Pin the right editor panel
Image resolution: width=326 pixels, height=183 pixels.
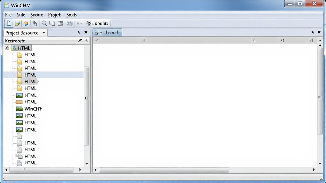pos(313,32)
